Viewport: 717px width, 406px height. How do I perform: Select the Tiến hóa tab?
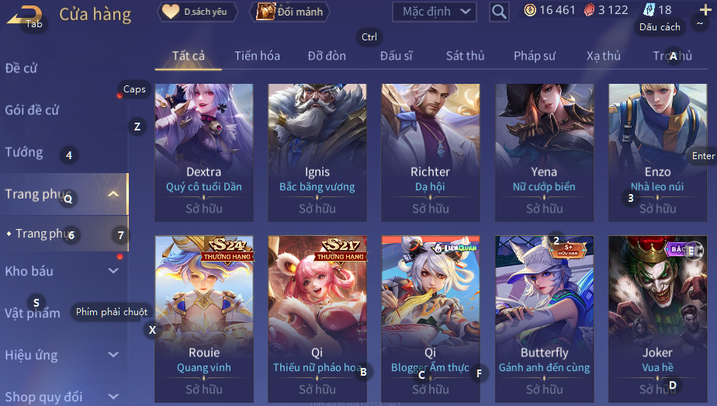coord(257,56)
